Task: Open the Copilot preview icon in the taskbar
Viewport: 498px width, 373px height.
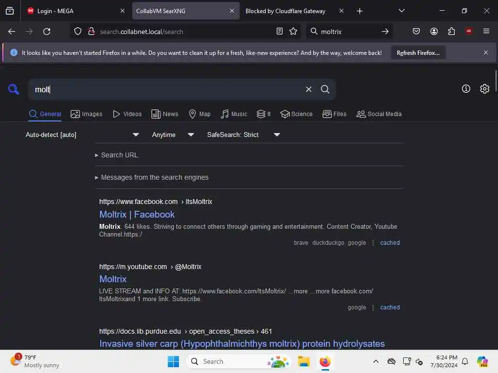Action: [x=482, y=361]
